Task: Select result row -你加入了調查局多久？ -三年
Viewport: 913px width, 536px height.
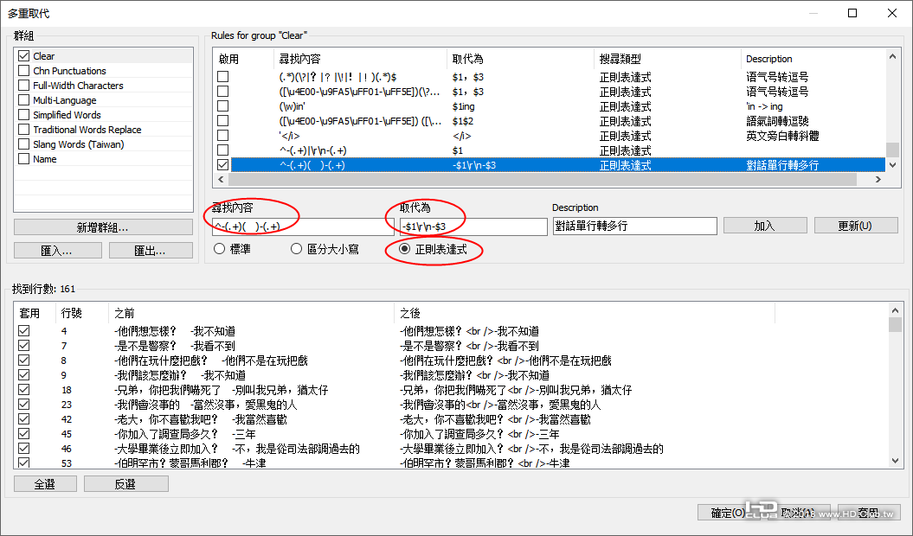Action: coord(451,434)
